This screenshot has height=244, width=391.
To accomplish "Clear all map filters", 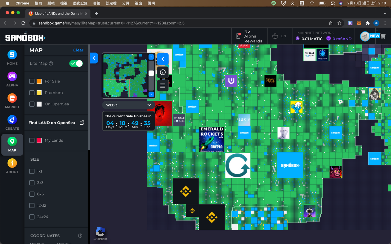I will click(x=78, y=50).
